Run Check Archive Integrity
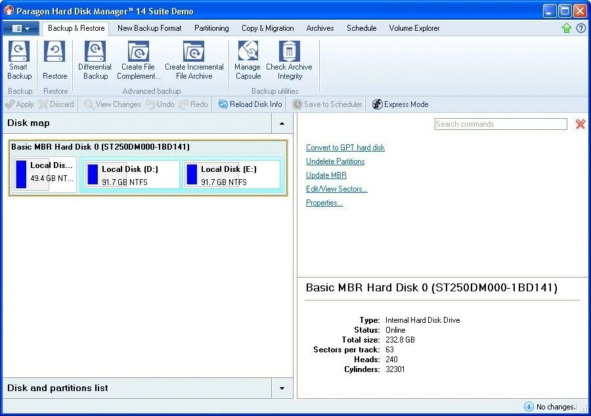The height and width of the screenshot is (416, 591). click(x=289, y=60)
